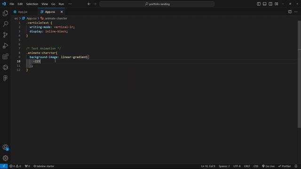
Task: Place cursor after -225 on line 10
Action: [x=40, y=61]
